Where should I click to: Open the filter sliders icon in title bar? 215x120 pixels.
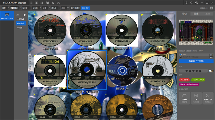53,3
